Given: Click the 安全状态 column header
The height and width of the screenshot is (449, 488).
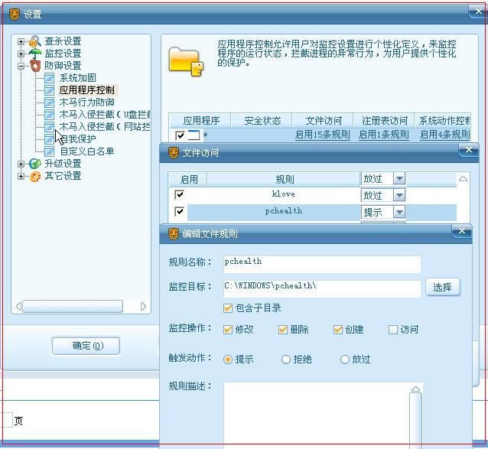Looking at the screenshot, I should [262, 121].
